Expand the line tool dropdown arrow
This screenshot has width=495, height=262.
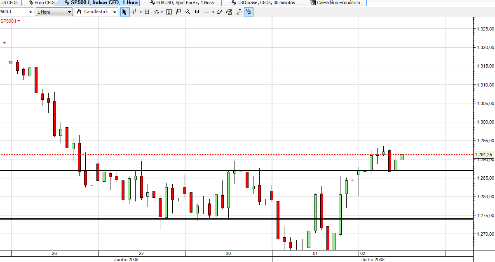point(213,12)
